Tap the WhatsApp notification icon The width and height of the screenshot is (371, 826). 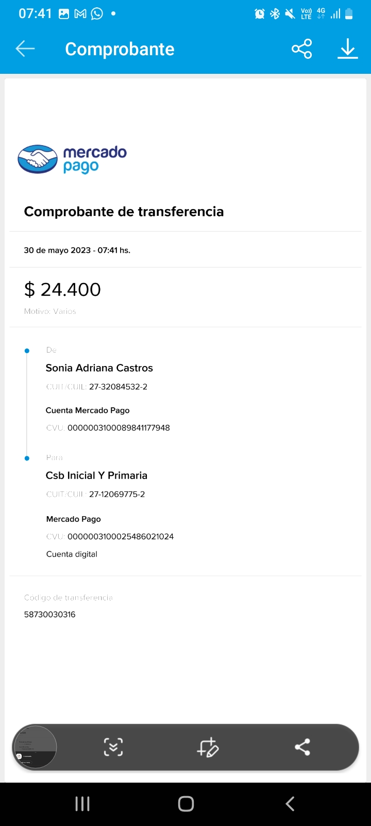coord(97,14)
